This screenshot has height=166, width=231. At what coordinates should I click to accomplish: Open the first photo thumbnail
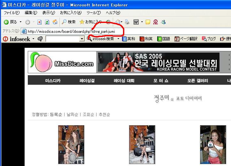tap(71, 144)
